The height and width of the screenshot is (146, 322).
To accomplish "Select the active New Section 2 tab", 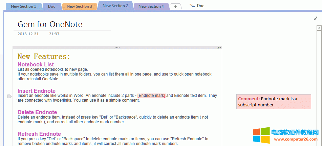I will click(x=115, y=6).
